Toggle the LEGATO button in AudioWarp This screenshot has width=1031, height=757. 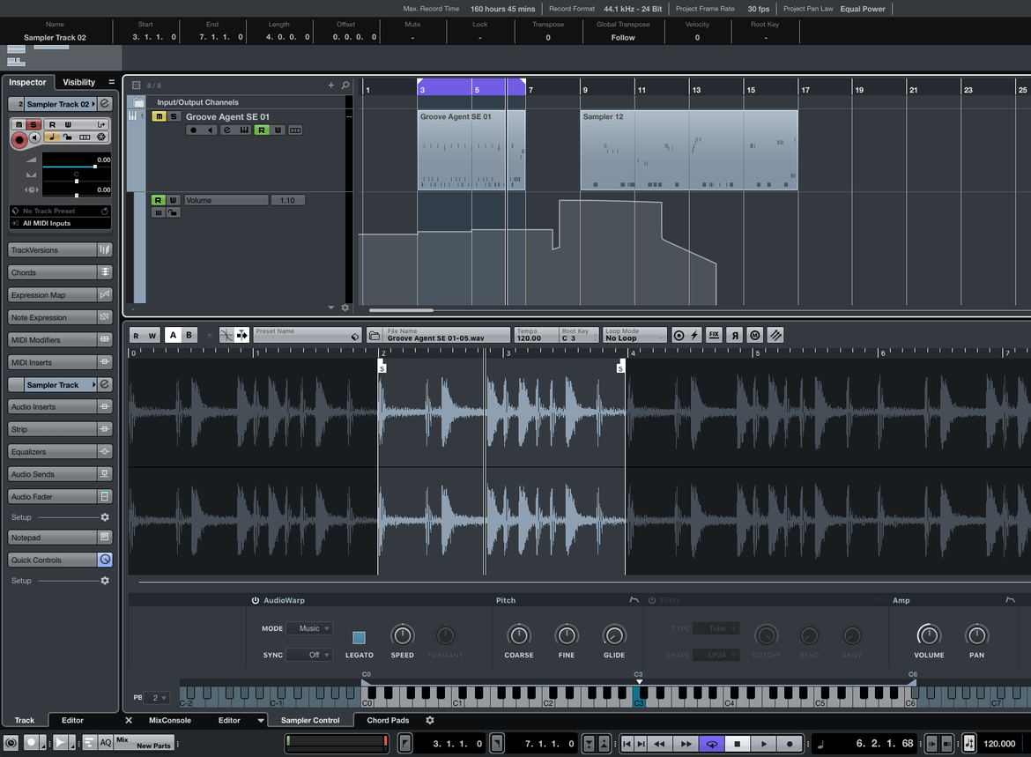[x=359, y=637]
